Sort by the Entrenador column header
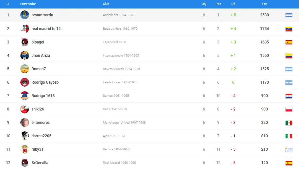The image size is (299, 169). tap(28, 4)
